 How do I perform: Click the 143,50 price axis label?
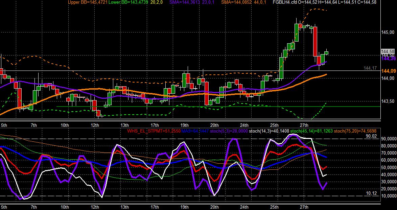point(388,101)
